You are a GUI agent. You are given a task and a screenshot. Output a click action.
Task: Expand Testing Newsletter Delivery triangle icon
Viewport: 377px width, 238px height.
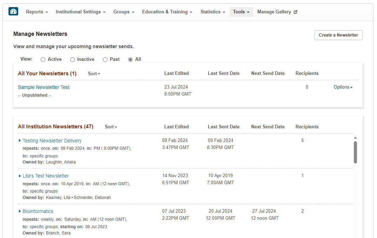[20, 141]
